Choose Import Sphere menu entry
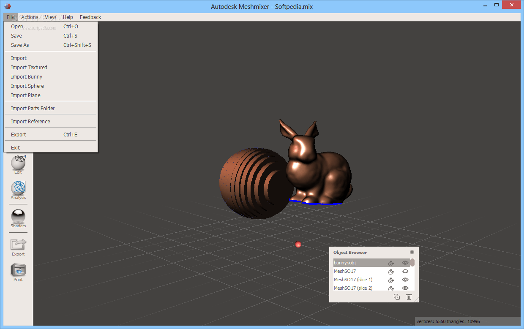524x329 pixels. [x=51, y=86]
